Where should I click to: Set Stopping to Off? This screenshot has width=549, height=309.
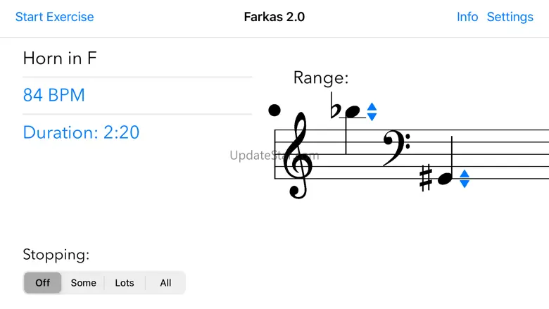[43, 283]
